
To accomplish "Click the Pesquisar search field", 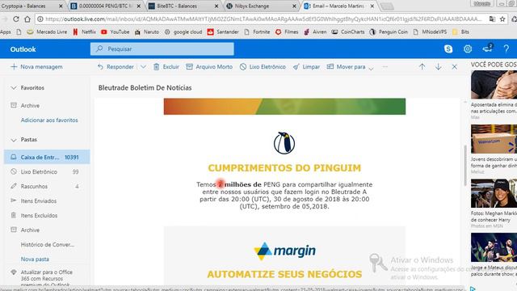I will click(162, 48).
